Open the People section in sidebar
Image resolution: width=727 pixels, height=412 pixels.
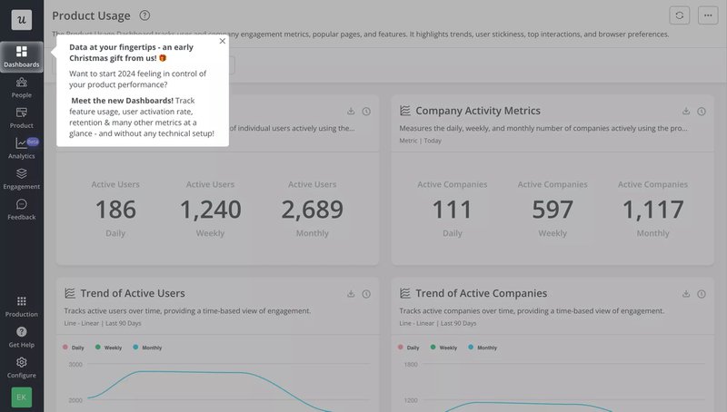coord(21,87)
